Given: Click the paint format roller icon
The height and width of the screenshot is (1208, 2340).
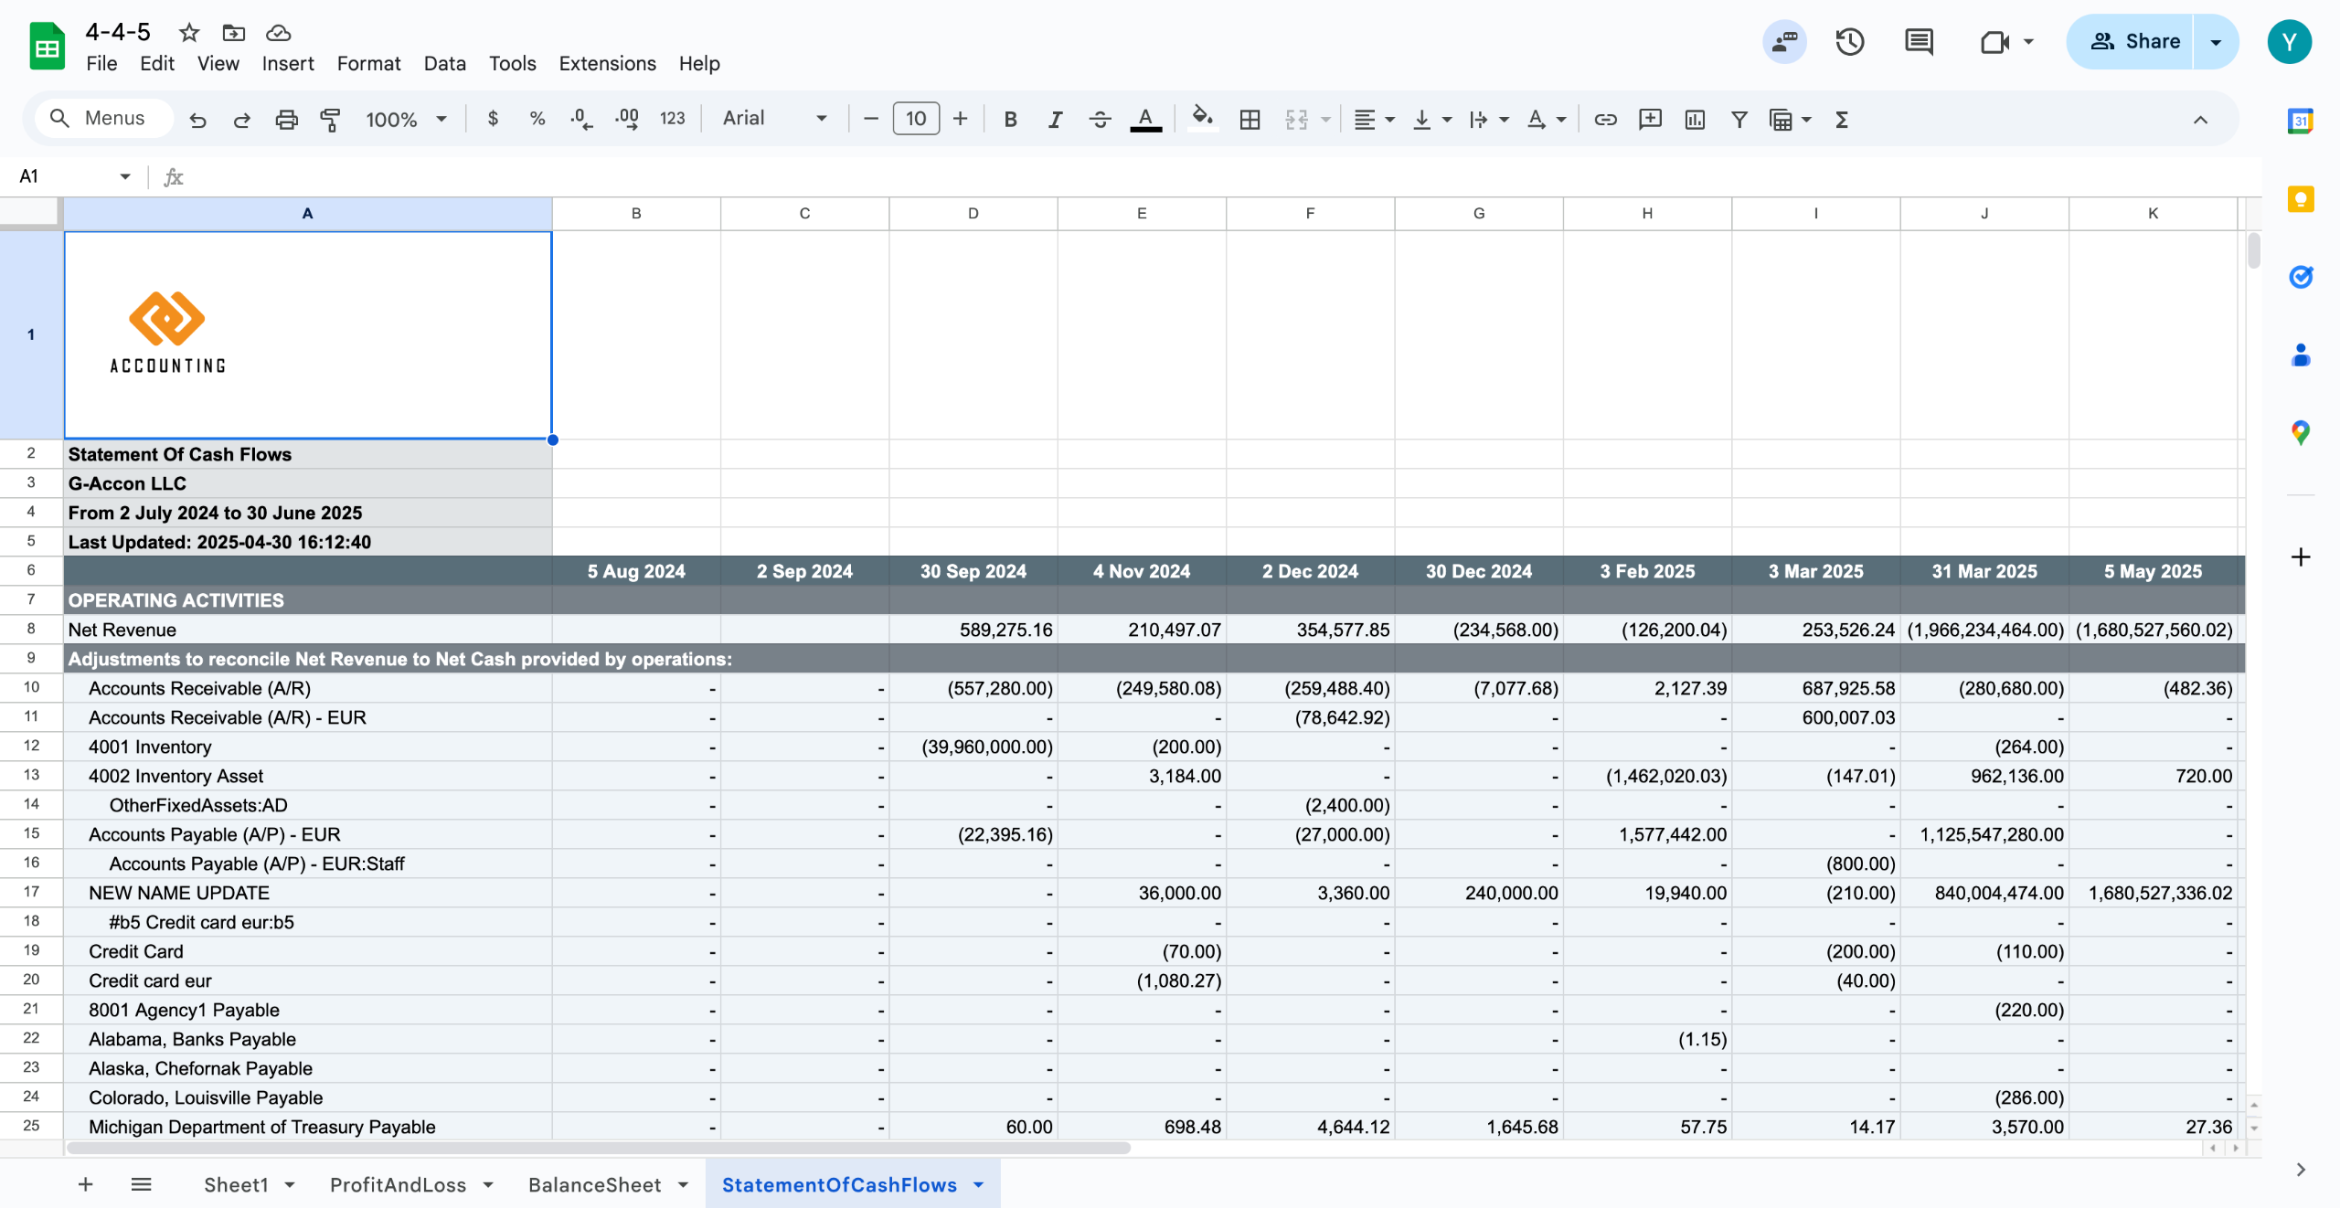Looking at the screenshot, I should point(330,119).
